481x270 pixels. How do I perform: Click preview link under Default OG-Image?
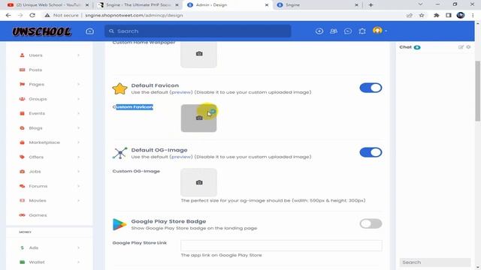coord(180,157)
